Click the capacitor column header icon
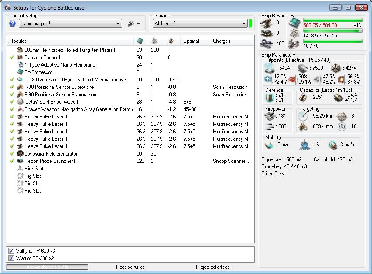Screen dimensions: 372x274 (x=171, y=41)
